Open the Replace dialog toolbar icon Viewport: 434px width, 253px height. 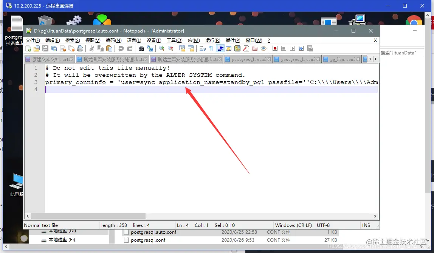(x=150, y=49)
